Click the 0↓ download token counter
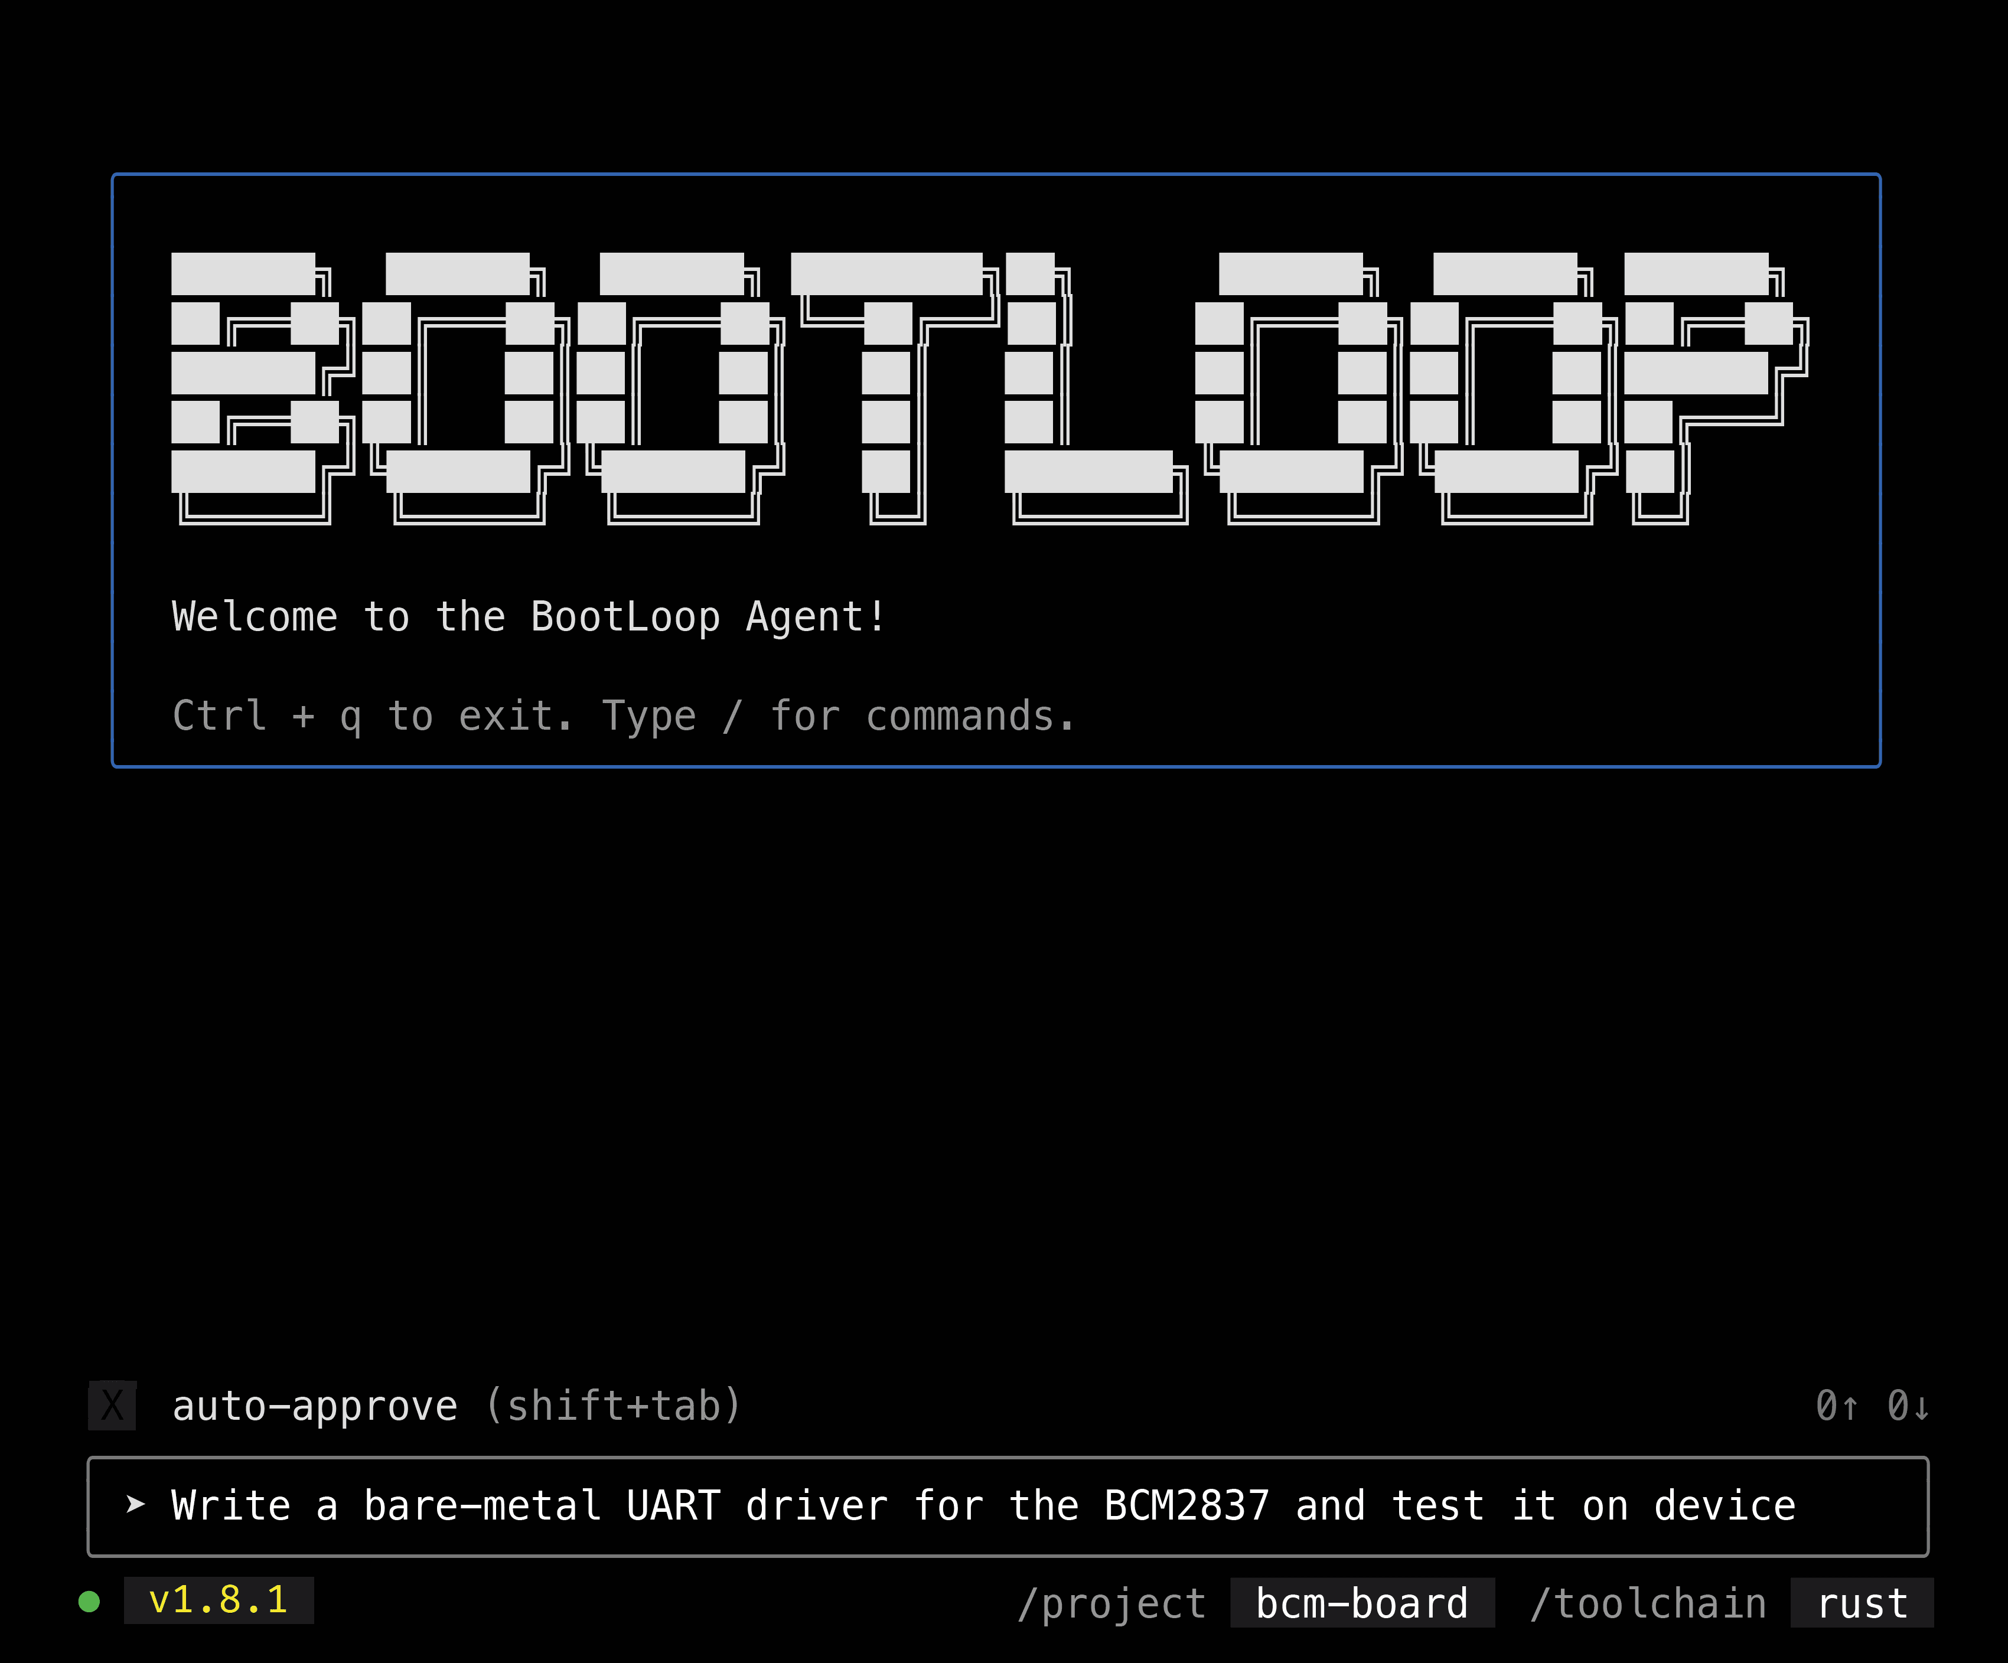This screenshot has height=1663, width=2008. point(1909,1406)
